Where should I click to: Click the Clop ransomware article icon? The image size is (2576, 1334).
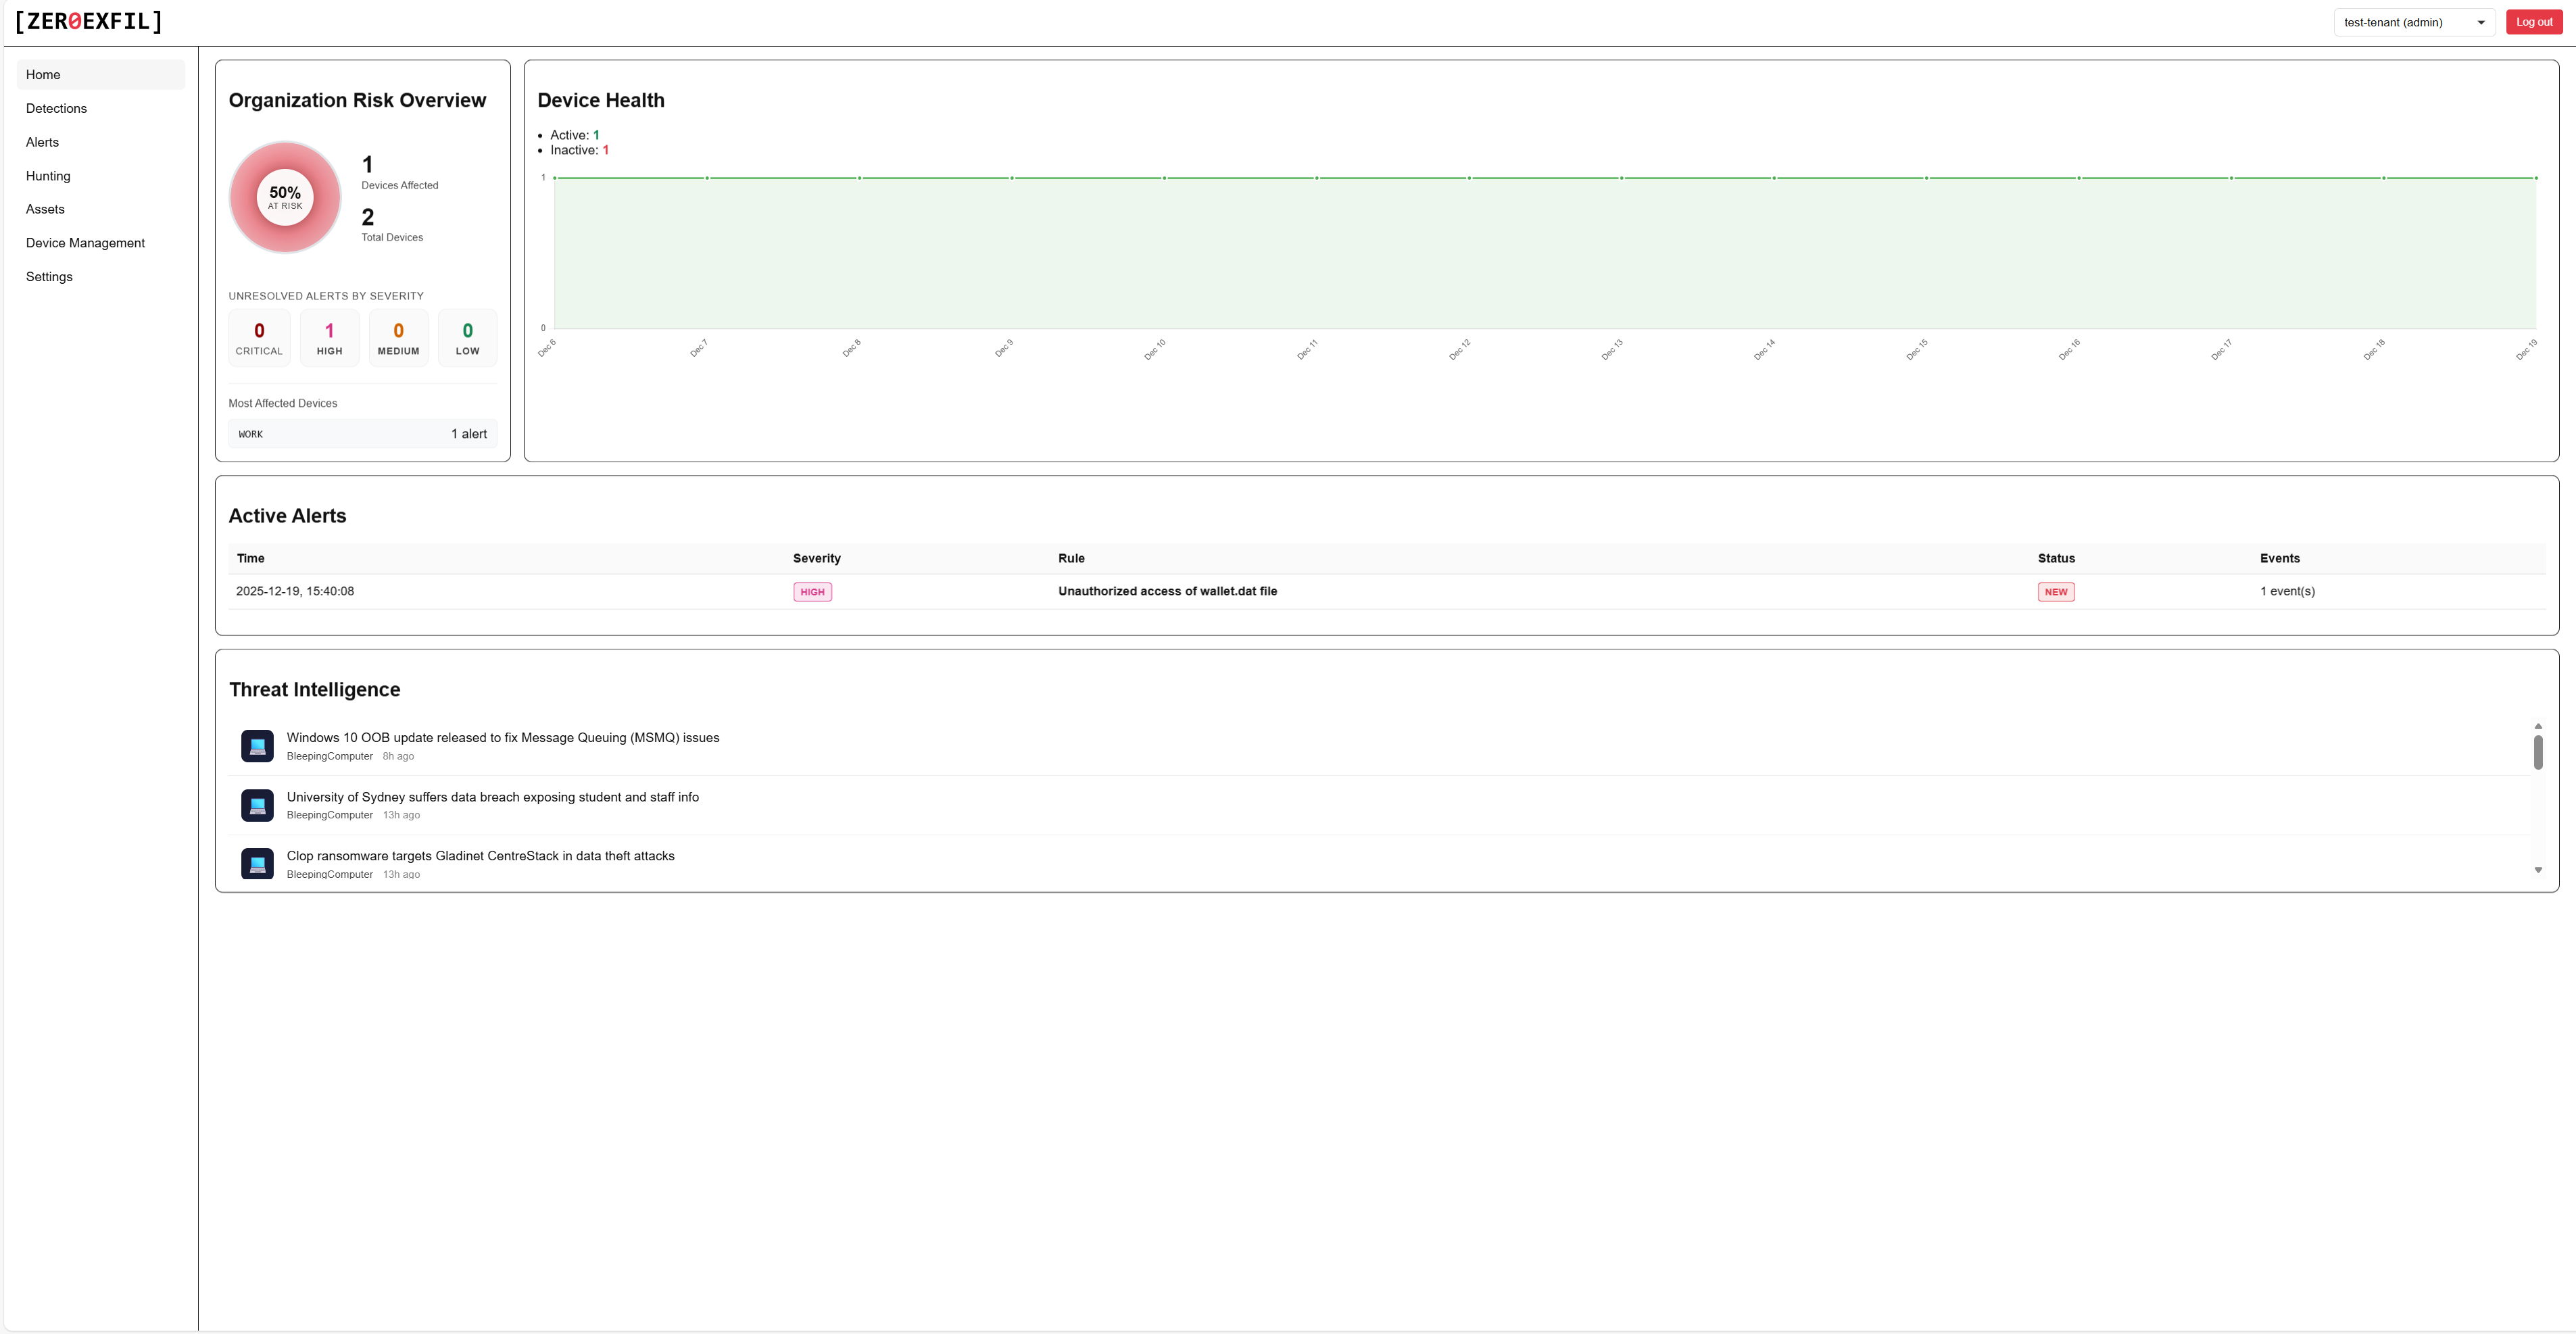pos(257,863)
